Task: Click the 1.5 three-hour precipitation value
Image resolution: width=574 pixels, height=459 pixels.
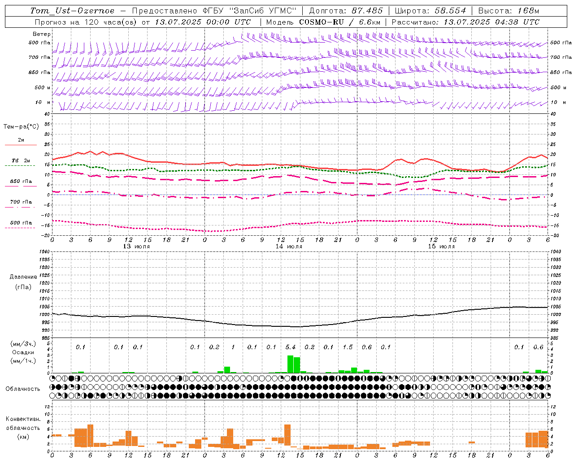Action: 348,347
